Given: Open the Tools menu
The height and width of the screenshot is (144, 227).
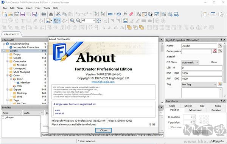Looking at the screenshot, I should pyautogui.click(x=47, y=8).
